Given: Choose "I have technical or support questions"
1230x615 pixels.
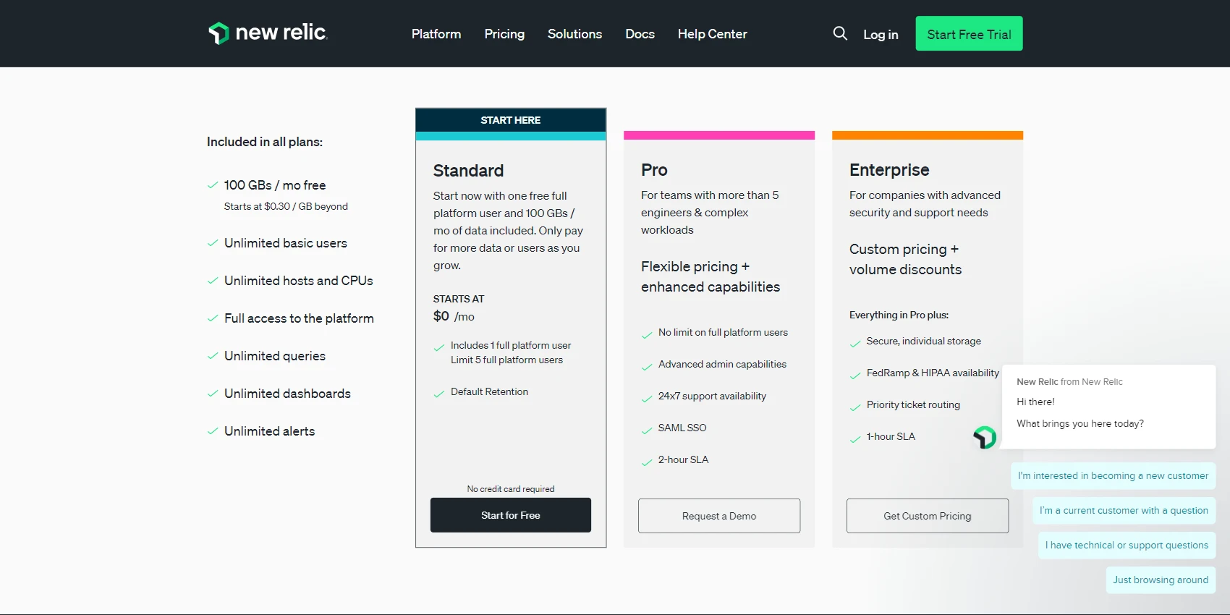Looking at the screenshot, I should tap(1127, 546).
